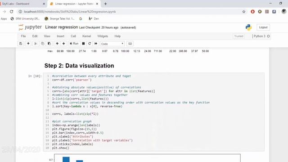Rename the notebook title Linear regression
The height and width of the screenshot is (162, 288).
click(62, 27)
